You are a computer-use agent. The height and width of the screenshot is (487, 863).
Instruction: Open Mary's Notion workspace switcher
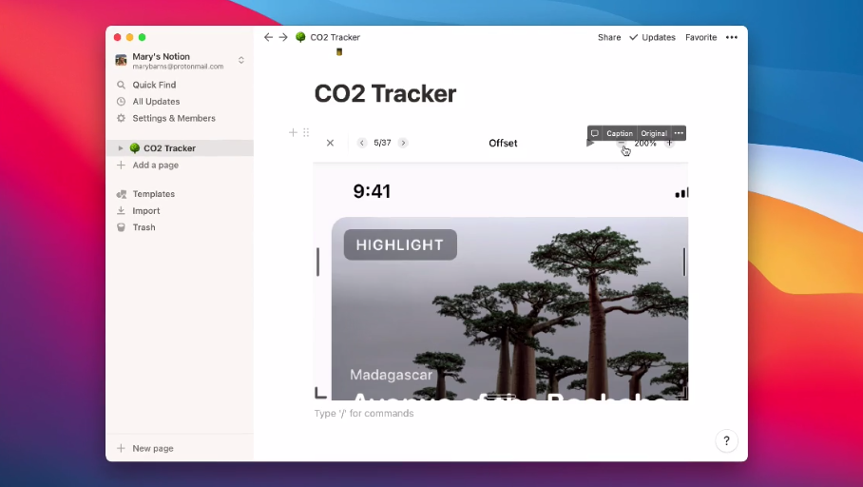point(180,61)
